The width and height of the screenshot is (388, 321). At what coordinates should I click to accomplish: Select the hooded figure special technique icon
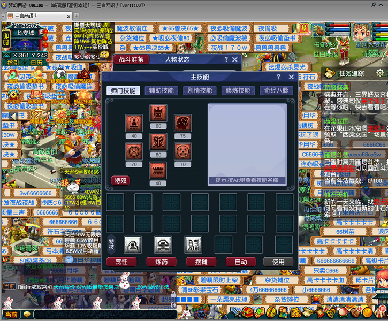coord(133,244)
